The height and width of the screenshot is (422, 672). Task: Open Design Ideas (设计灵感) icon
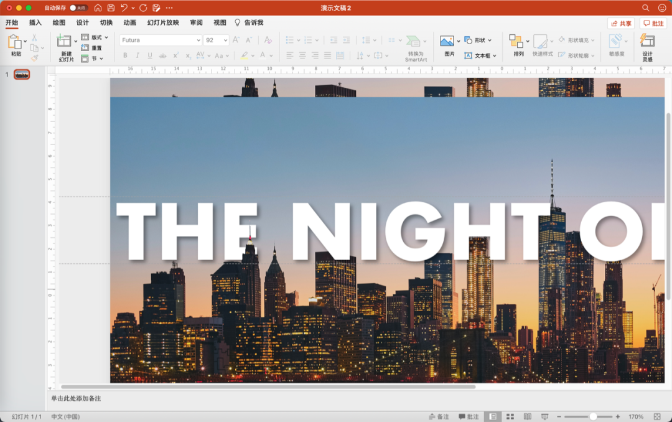coord(647,40)
